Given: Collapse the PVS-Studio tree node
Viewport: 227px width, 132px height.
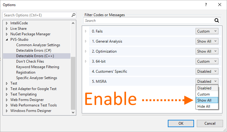Looking at the screenshot, I should point(7,40).
